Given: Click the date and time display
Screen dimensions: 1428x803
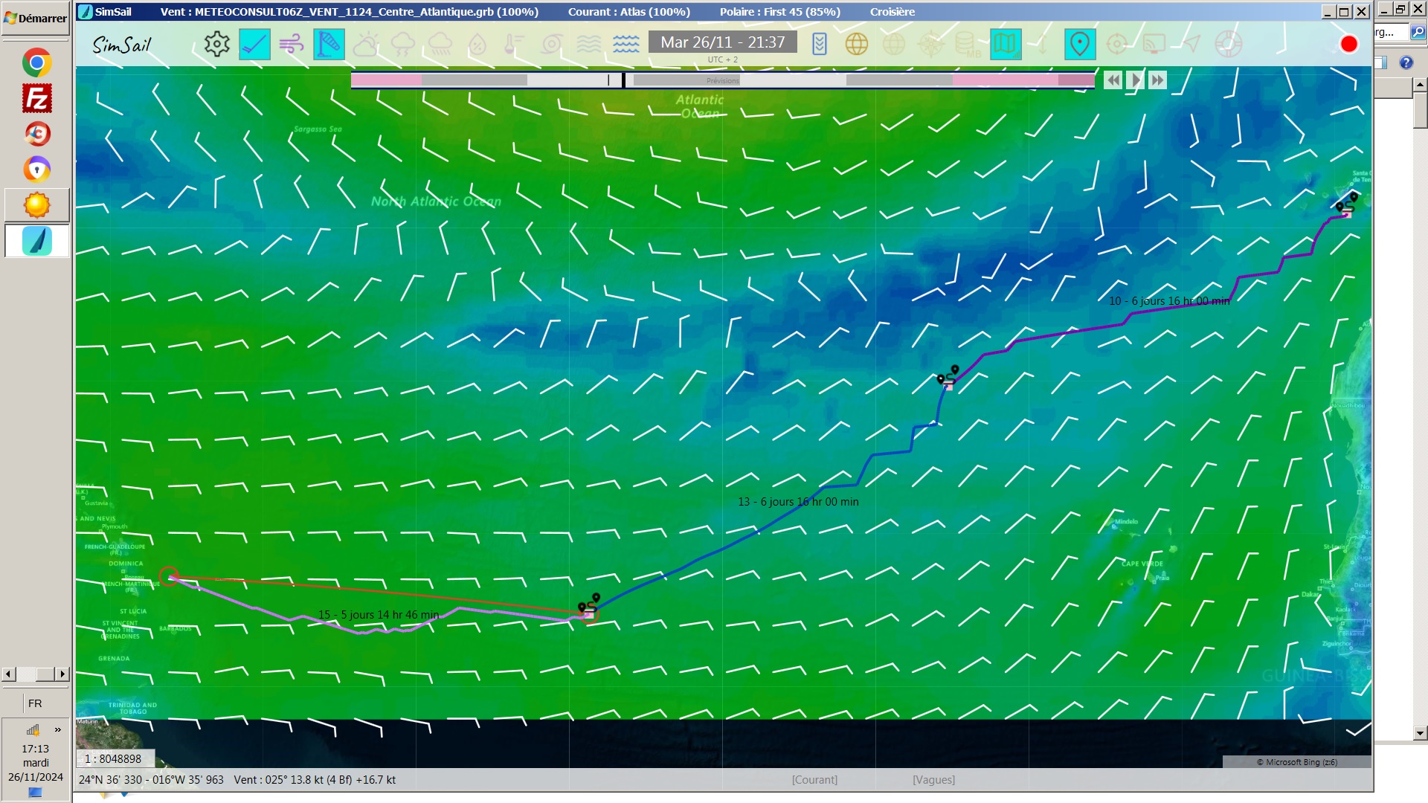Looking at the screenshot, I should (x=722, y=42).
